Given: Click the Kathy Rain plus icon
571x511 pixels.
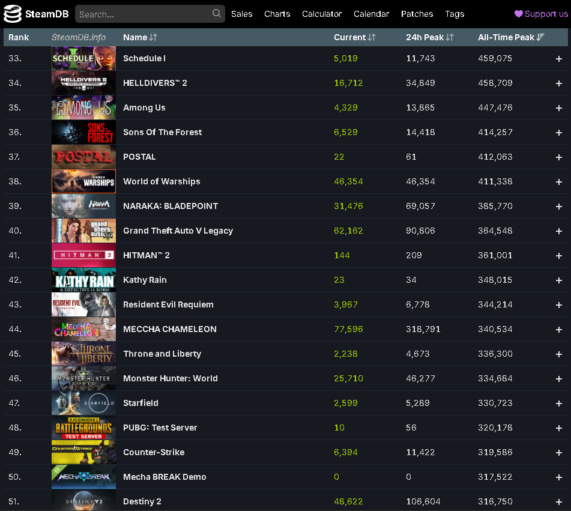Looking at the screenshot, I should [x=558, y=280].
